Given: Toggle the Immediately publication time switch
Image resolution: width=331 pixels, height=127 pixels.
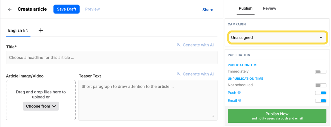Looking at the screenshot, I should point(321,72).
